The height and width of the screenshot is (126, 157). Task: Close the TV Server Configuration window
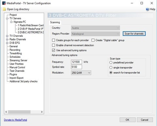click(x=152, y=3)
